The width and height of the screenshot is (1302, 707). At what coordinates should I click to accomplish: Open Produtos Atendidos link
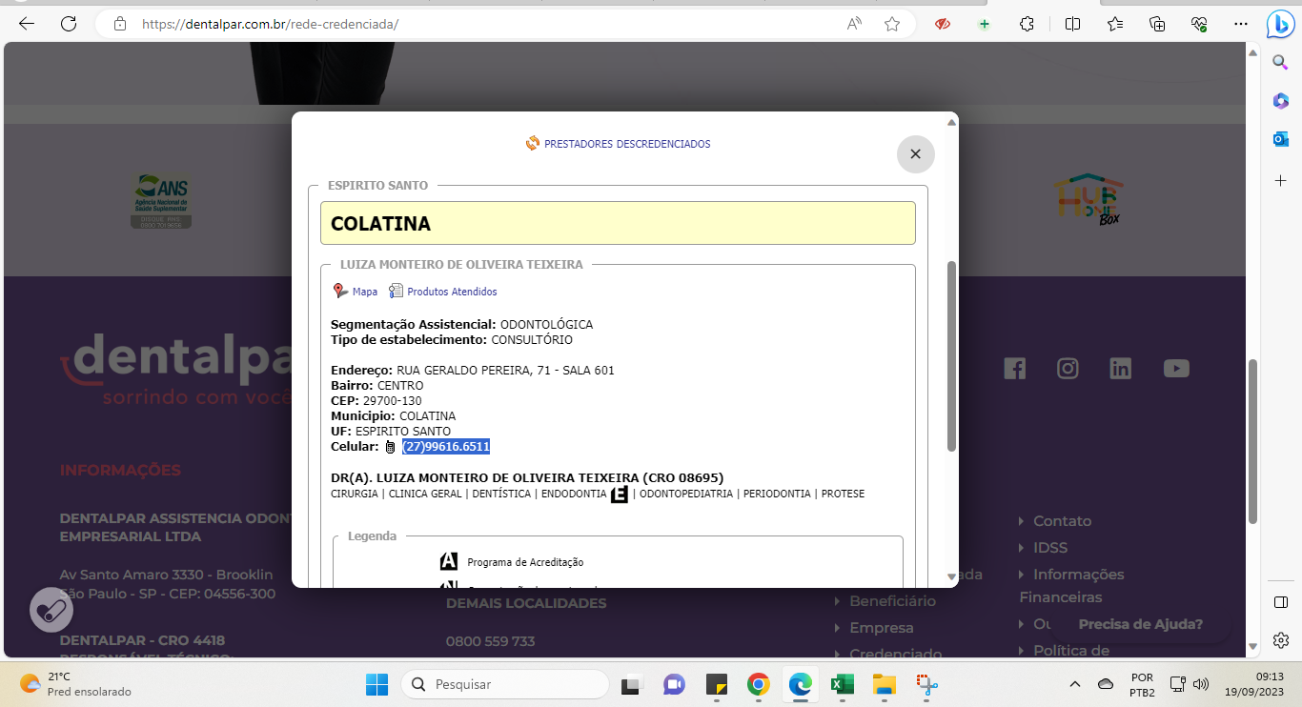(x=451, y=292)
